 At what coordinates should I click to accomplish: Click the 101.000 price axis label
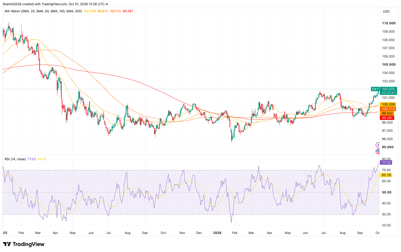[388, 98]
